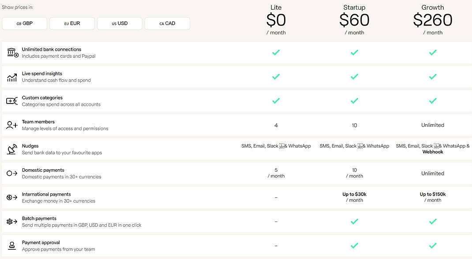Click Startup domestic payments 10 / month
This screenshot has width=472, height=259.
coord(354,173)
